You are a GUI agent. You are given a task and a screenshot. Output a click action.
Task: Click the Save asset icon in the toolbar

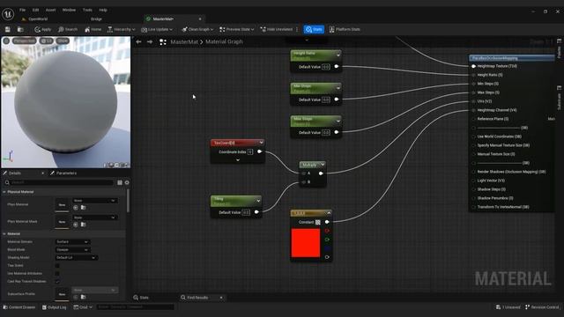coord(8,29)
